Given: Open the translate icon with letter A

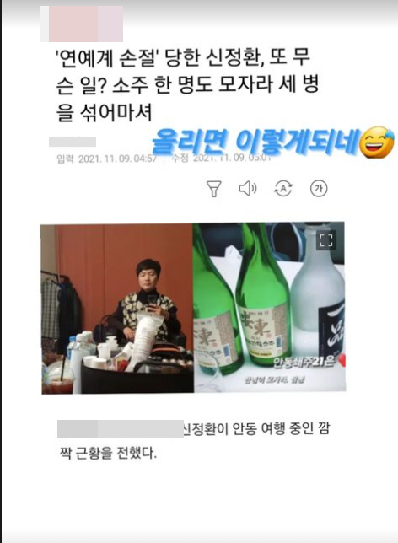Looking at the screenshot, I should 283,189.
